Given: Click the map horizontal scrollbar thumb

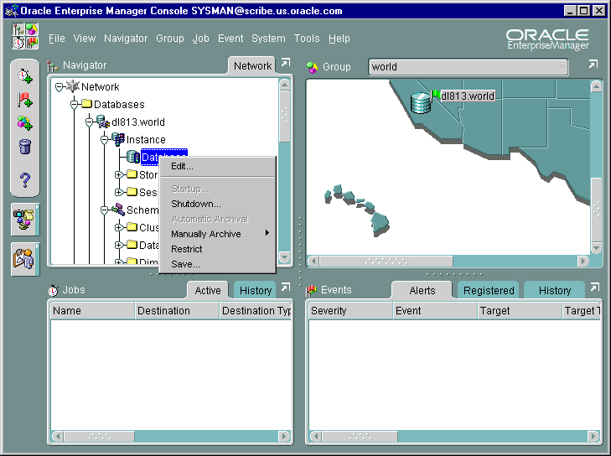Looking at the screenshot, I should click(x=386, y=261).
